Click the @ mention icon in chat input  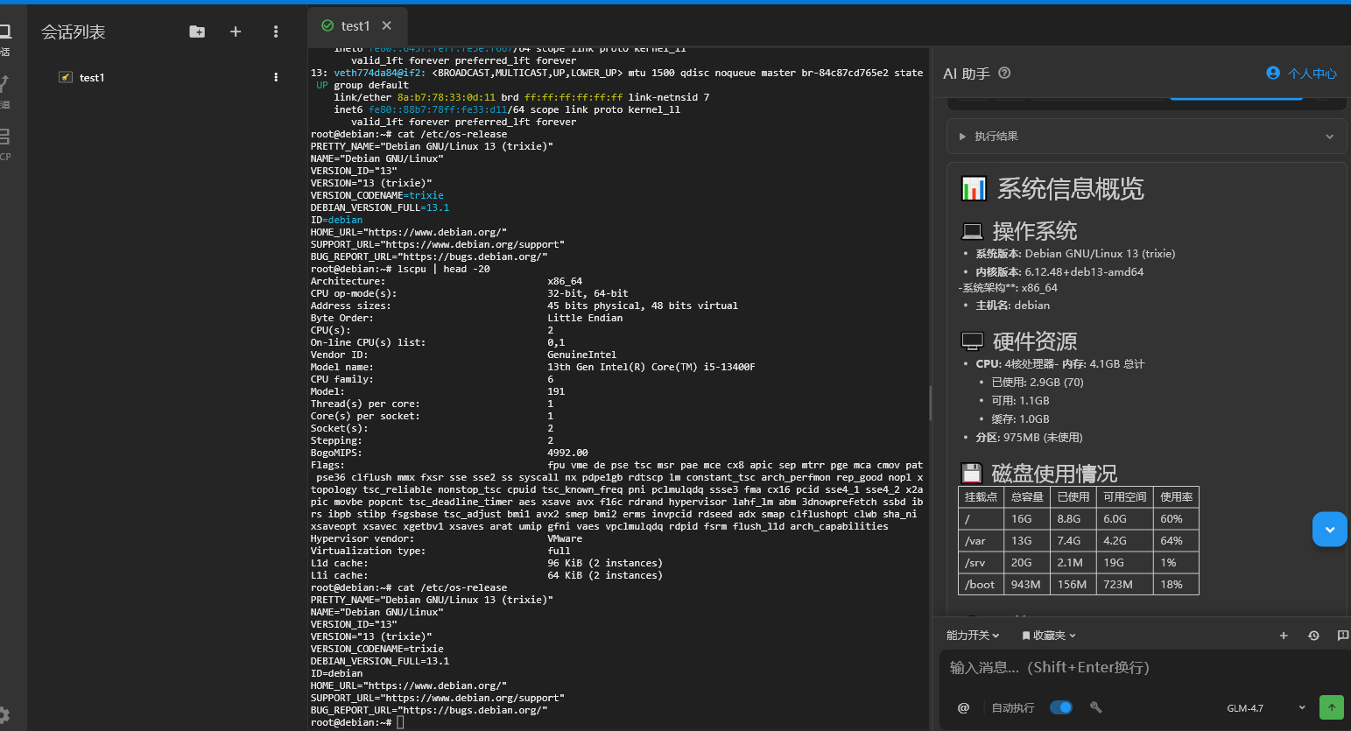point(963,707)
